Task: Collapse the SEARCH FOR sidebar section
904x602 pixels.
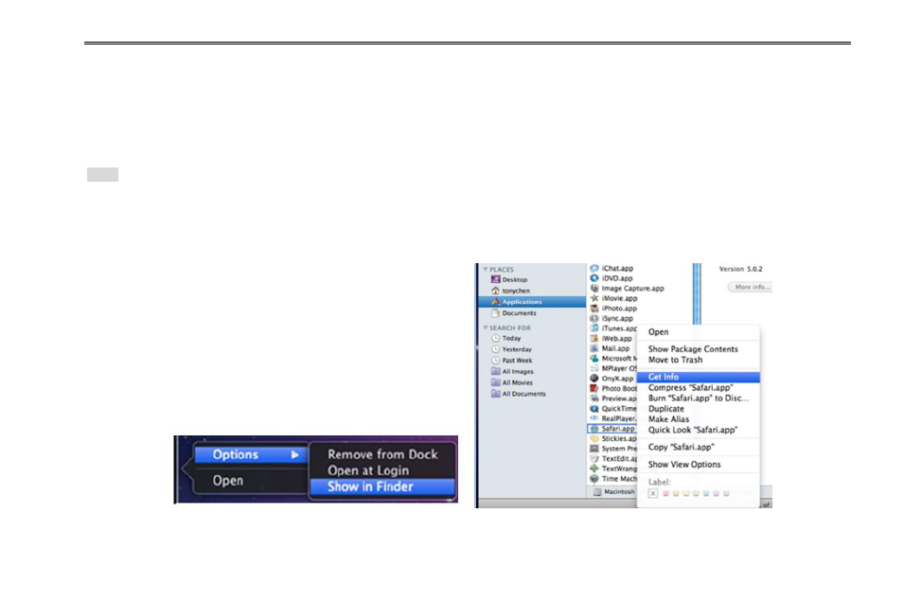Action: coord(486,328)
